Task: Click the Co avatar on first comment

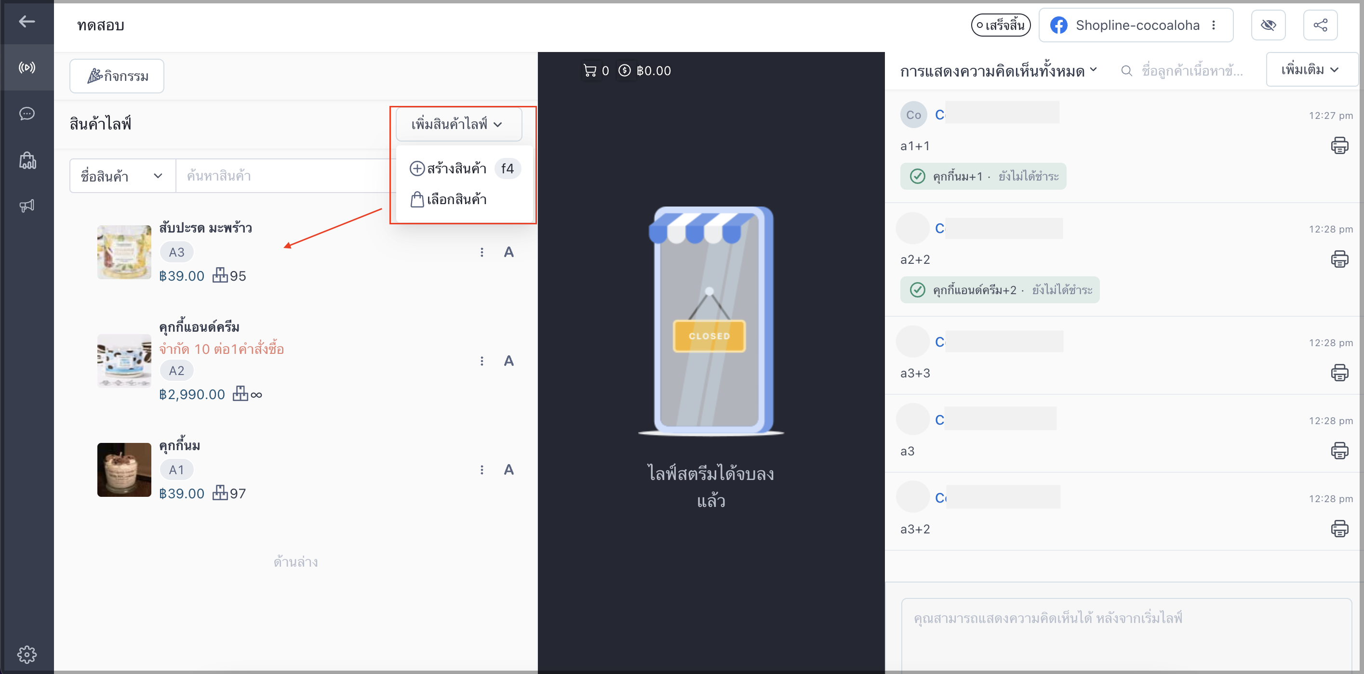Action: (913, 115)
